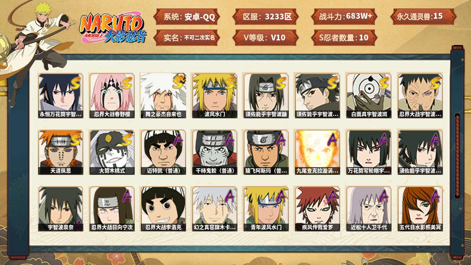The height and width of the screenshot is (265, 471).
Task: Select the 宇智波泉奈 ninja portrait
Action: pyautogui.click(x=60, y=209)
